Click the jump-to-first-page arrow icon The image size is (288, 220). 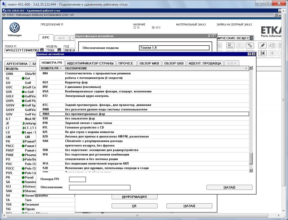(x=262, y=53)
